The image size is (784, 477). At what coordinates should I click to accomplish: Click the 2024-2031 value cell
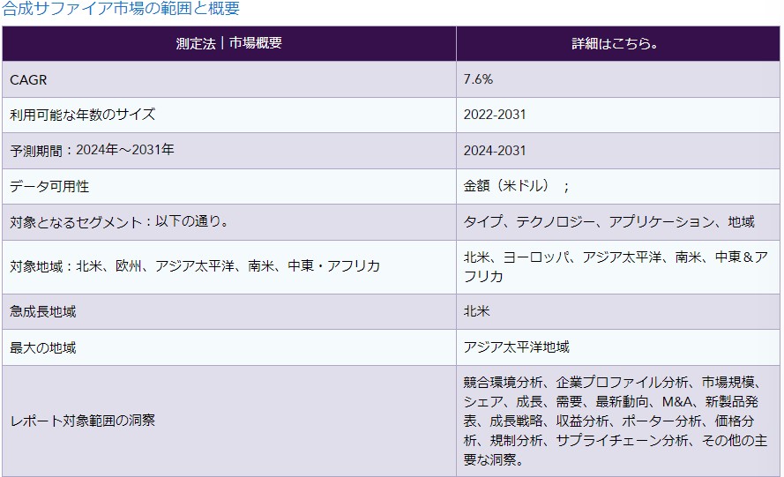[618, 151]
